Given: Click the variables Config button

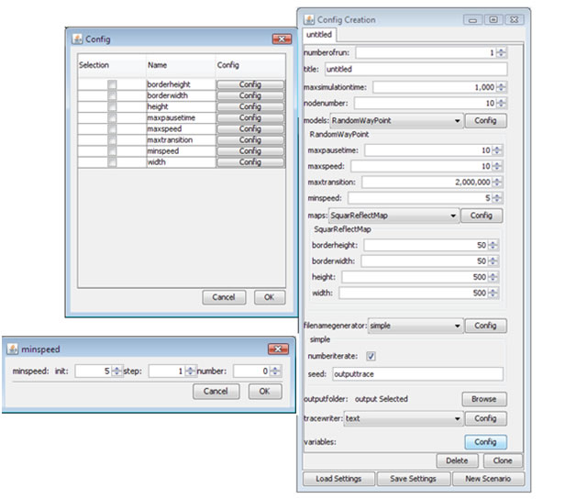Looking at the screenshot, I should (x=484, y=441).
